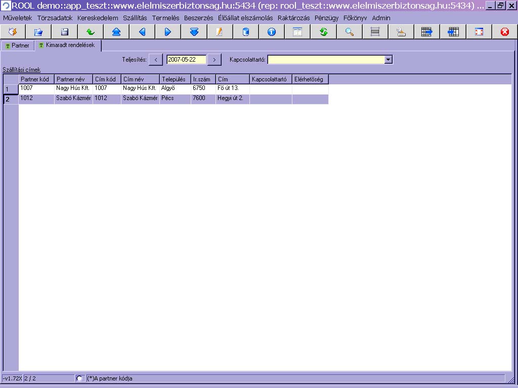Image resolution: width=518 pixels, height=388 pixels.
Task: Switch to the Partner tab
Action: (x=18, y=45)
